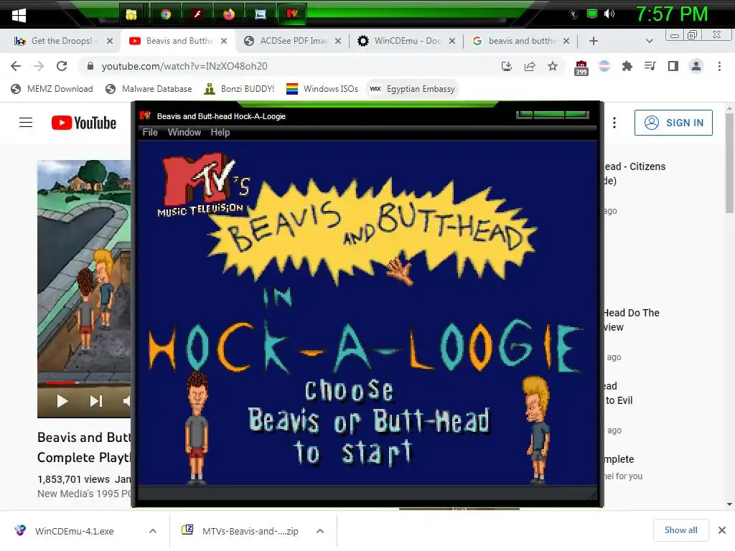Open the Extensions puzzle menu
Screen dimensions: 735x551
627,66
